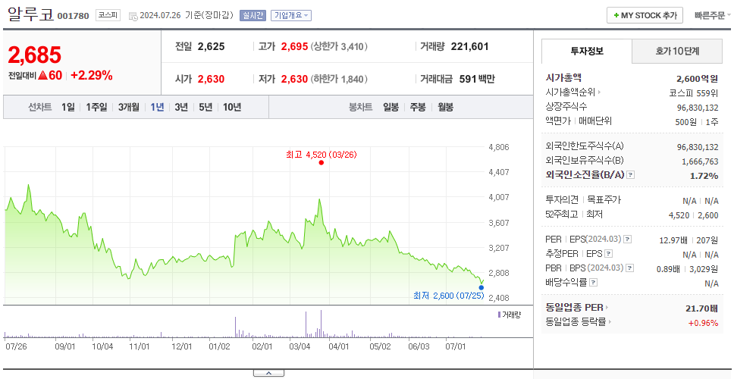Click the 03/04 date label on chart axis

coord(300,347)
